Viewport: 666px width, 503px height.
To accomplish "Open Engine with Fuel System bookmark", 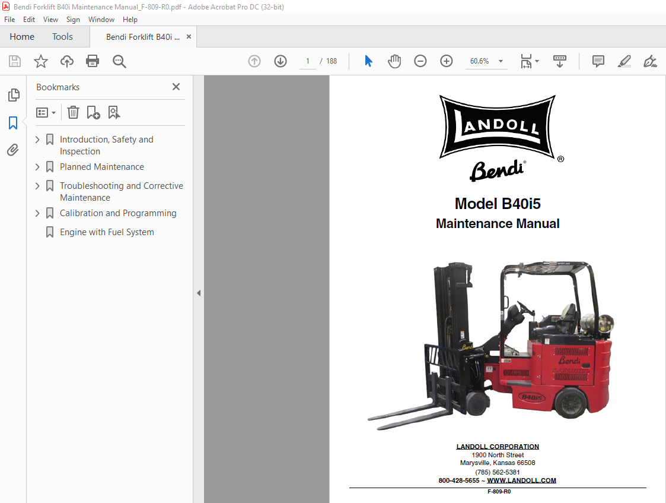I will [x=107, y=232].
